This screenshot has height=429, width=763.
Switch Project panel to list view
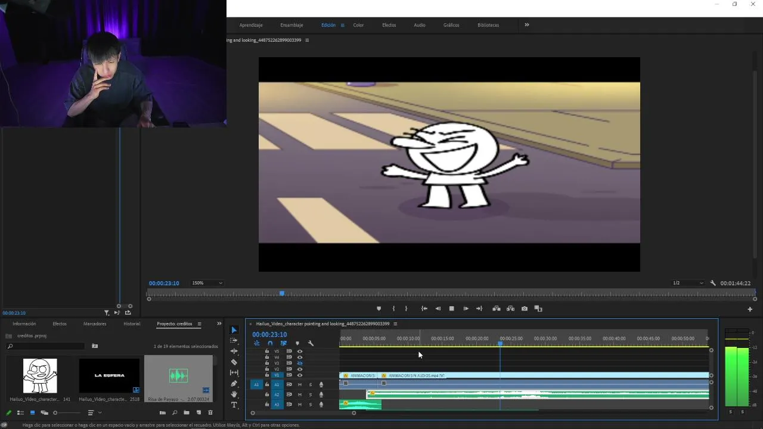pyautogui.click(x=20, y=412)
